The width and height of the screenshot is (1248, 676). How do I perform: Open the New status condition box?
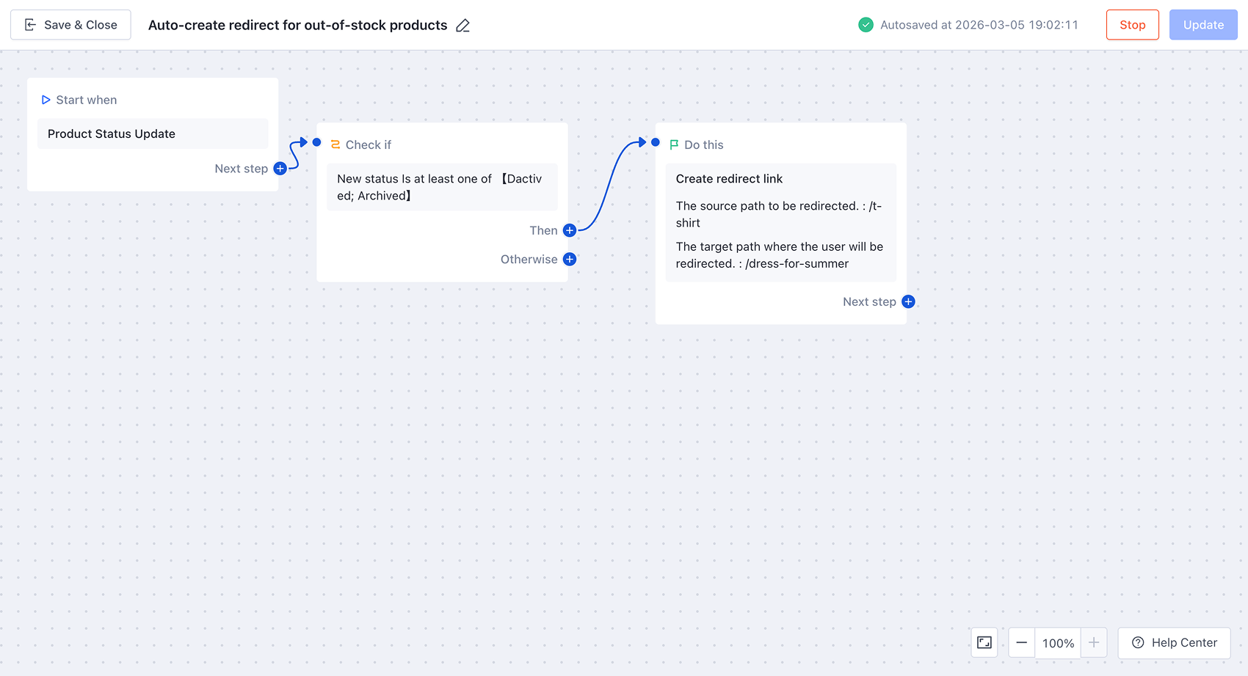point(442,188)
